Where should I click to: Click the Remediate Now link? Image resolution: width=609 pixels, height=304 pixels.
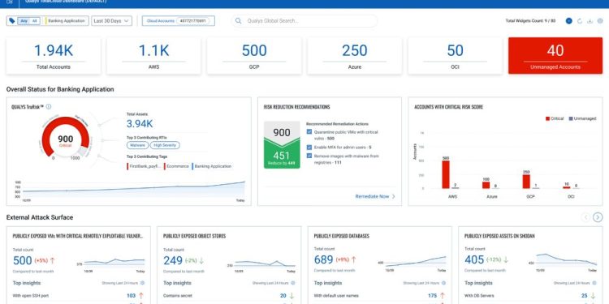pos(372,197)
